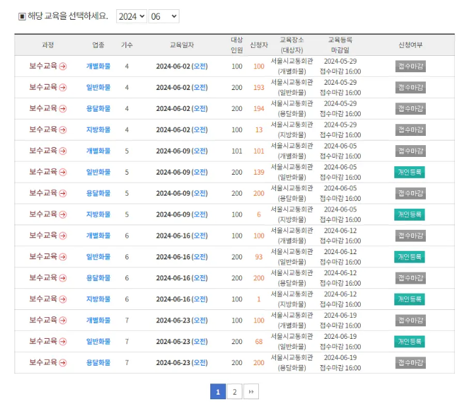
Task: Open 개별화물 link in 기수 6 row
Action: [x=99, y=236]
